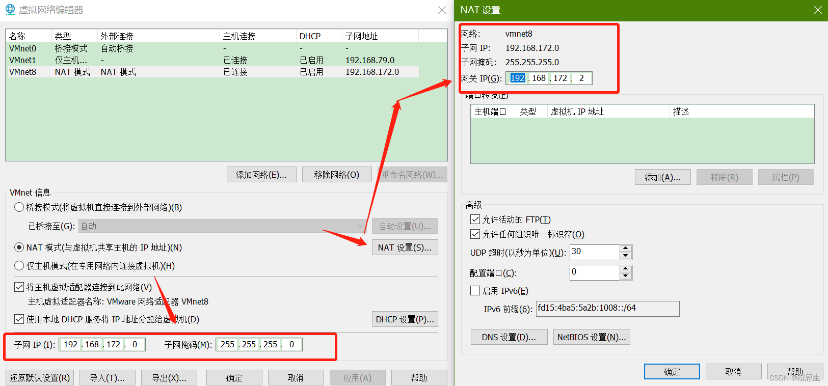This screenshot has width=828, height=386.
Task: Open NetBIOS 设置(N)... button
Action: tap(592, 337)
